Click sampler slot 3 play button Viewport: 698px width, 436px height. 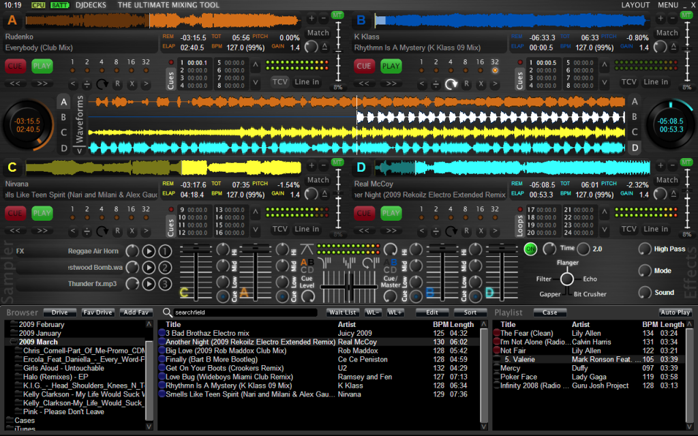149,284
